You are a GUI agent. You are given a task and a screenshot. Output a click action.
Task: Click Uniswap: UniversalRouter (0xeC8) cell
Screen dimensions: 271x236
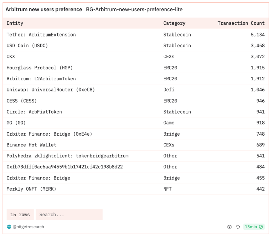click(x=51, y=90)
